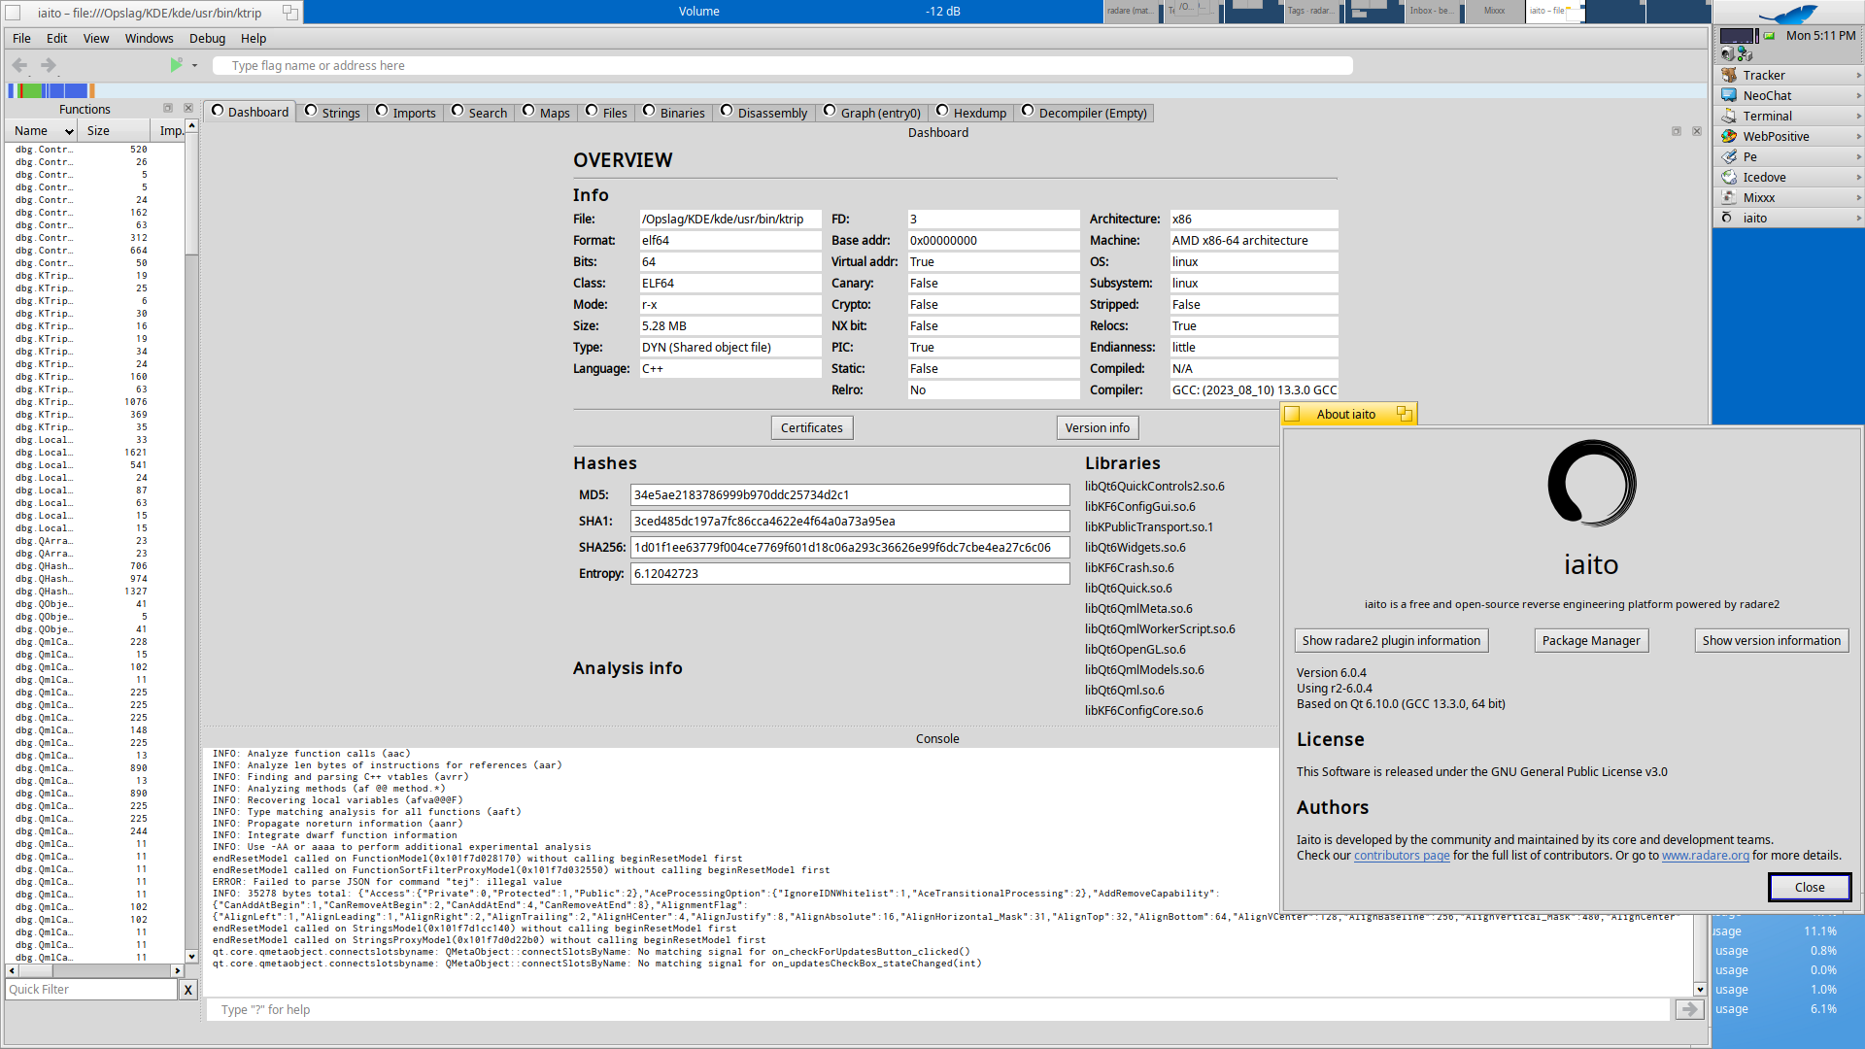The height and width of the screenshot is (1049, 1865).
Task: Click the Terminal icon in Deskbar
Action: point(1729,116)
